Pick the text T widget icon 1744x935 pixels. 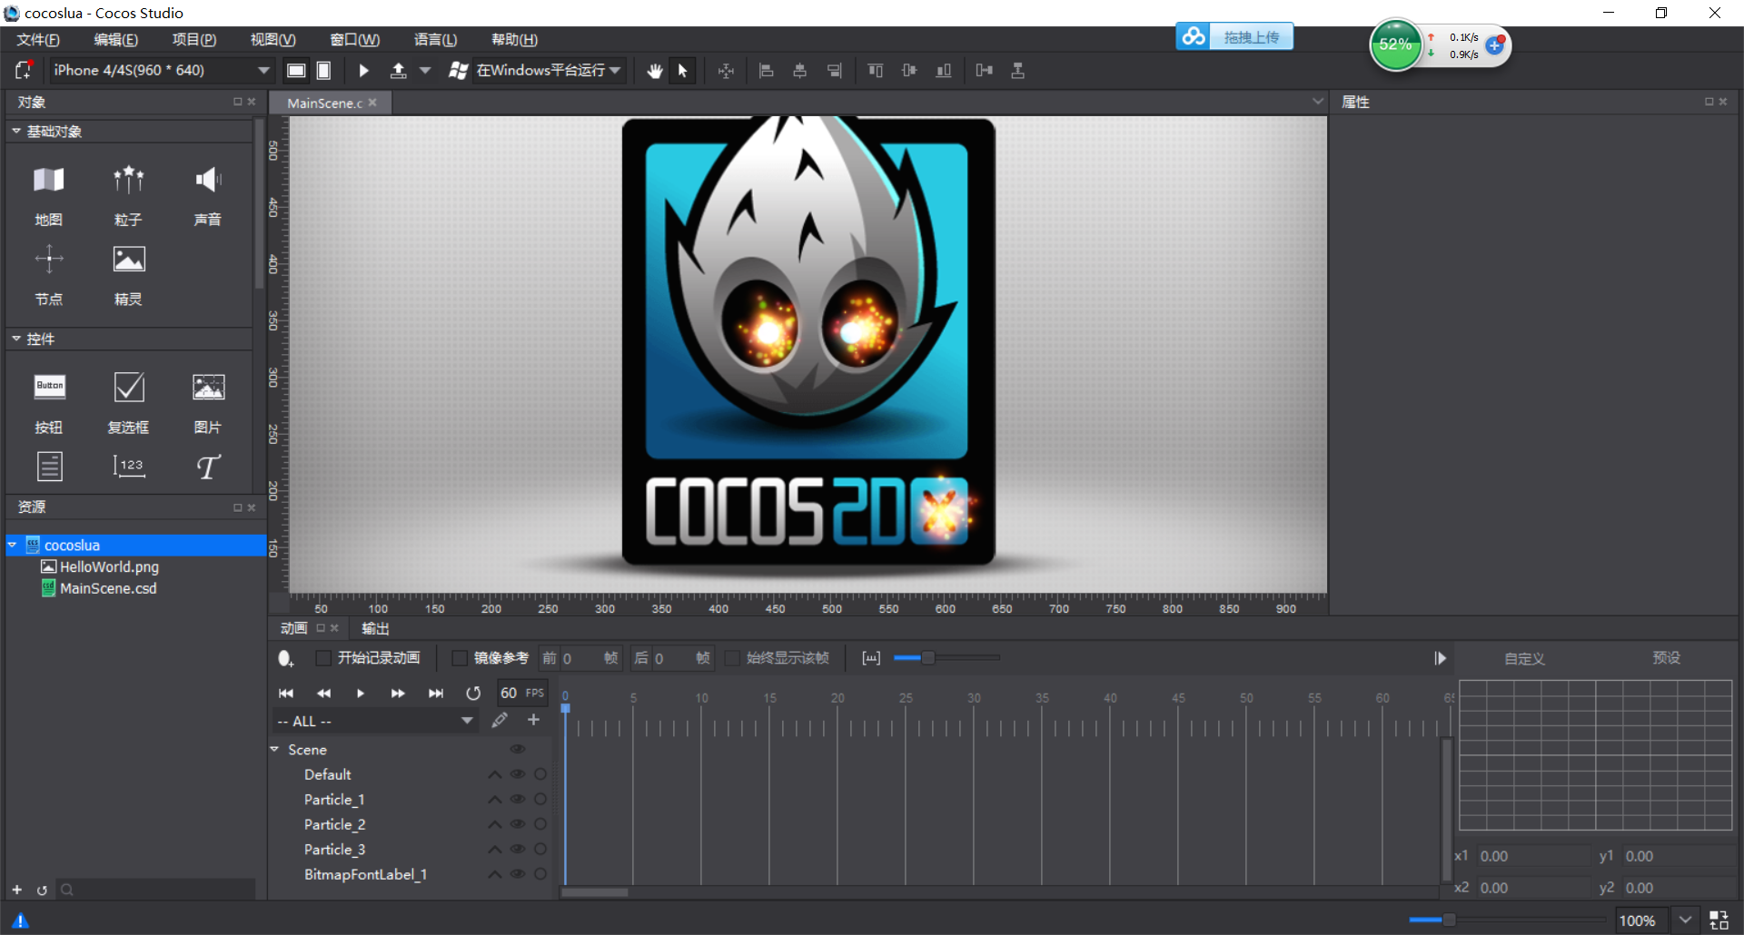click(208, 467)
